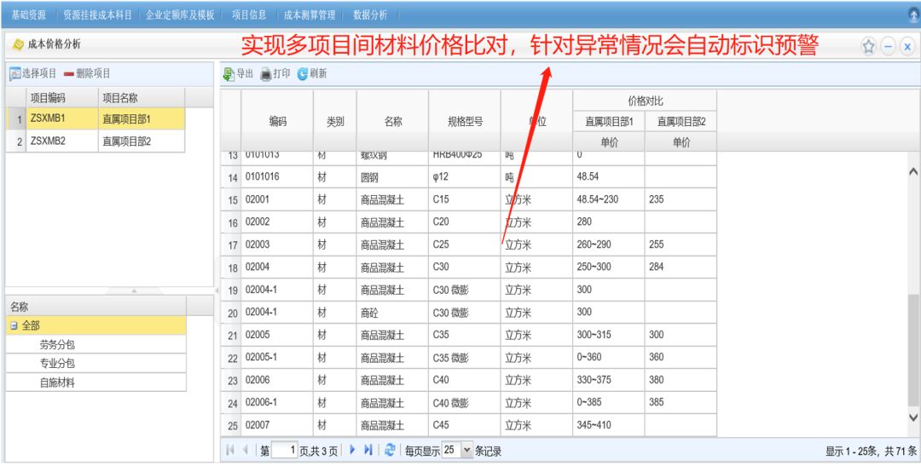Click the page number input field
921x466 pixels.
pos(283,451)
